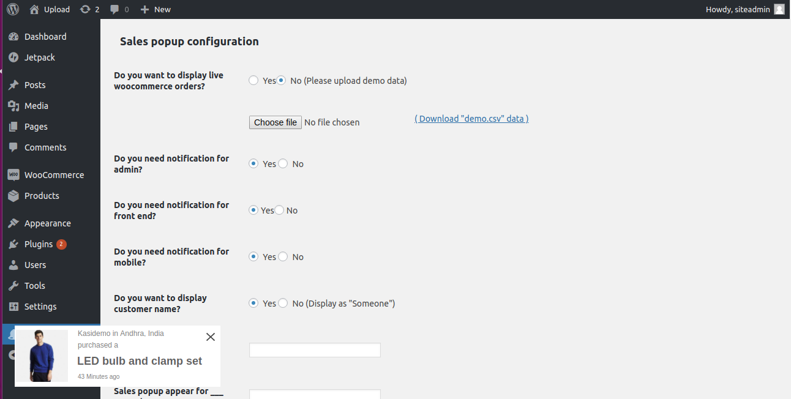
Task: Click the text field beside the popup
Action: coord(315,350)
